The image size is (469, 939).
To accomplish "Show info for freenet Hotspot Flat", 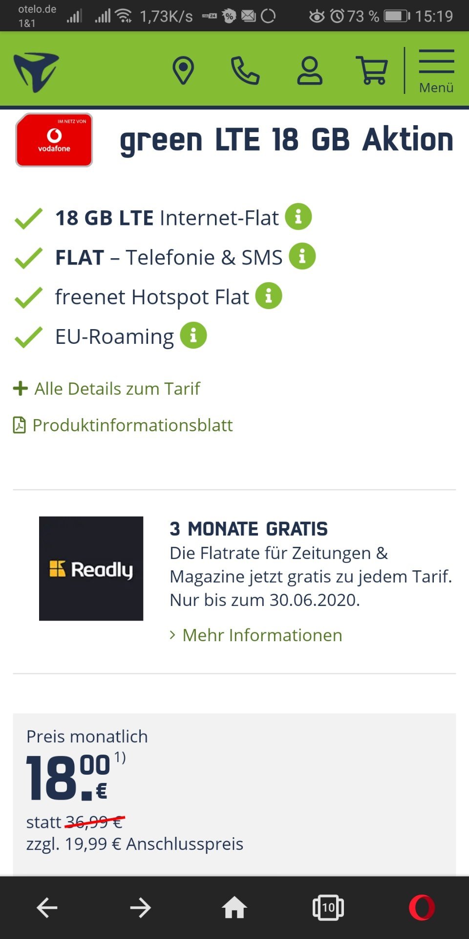I will (x=269, y=296).
